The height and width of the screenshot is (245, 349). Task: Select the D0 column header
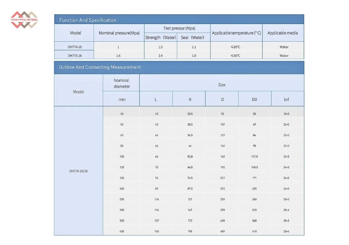[x=254, y=100]
